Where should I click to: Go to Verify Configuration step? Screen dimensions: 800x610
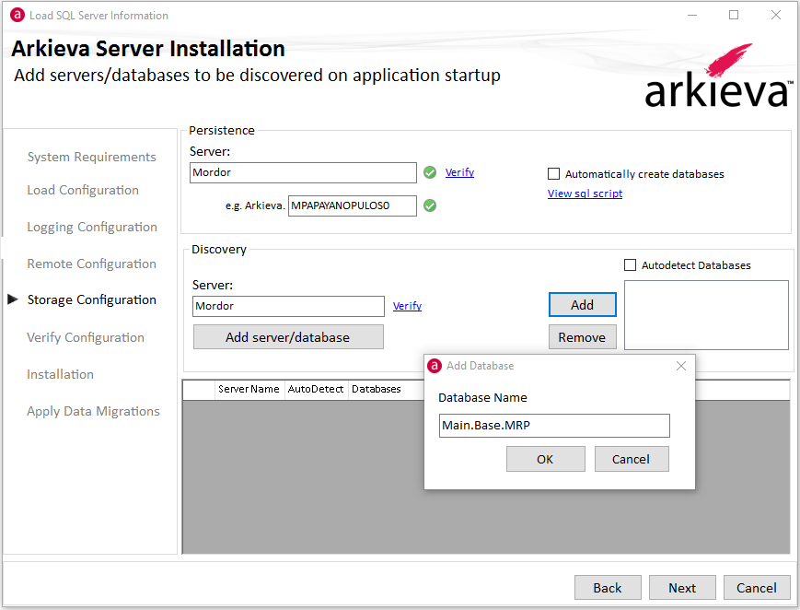click(86, 337)
